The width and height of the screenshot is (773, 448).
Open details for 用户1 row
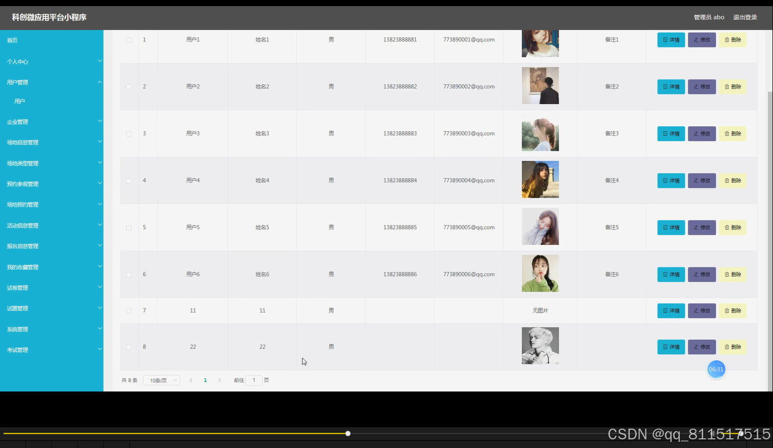click(671, 40)
